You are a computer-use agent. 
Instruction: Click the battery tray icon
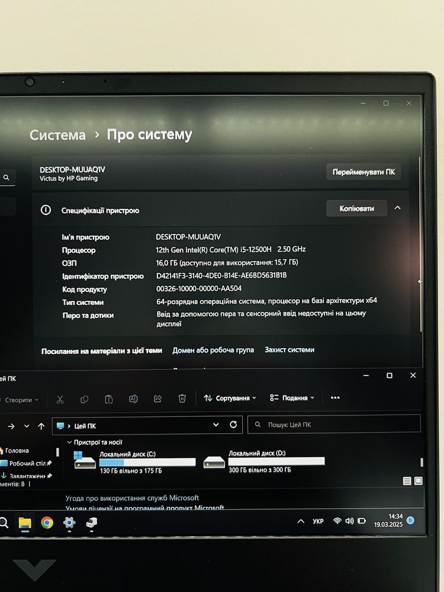[x=361, y=520]
